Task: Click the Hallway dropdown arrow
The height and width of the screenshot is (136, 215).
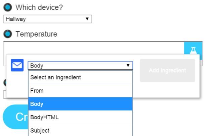Action: [87, 19]
